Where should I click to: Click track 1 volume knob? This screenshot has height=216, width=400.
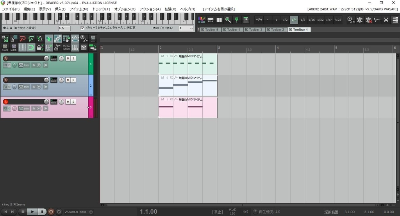click(46, 59)
